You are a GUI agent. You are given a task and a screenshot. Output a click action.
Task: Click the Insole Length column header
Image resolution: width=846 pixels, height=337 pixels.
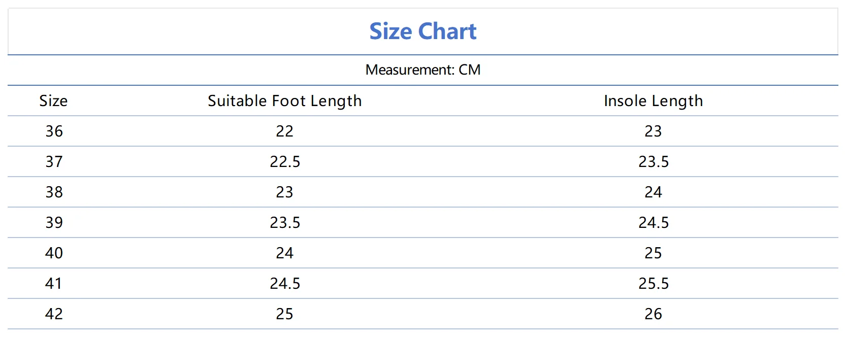(x=654, y=101)
